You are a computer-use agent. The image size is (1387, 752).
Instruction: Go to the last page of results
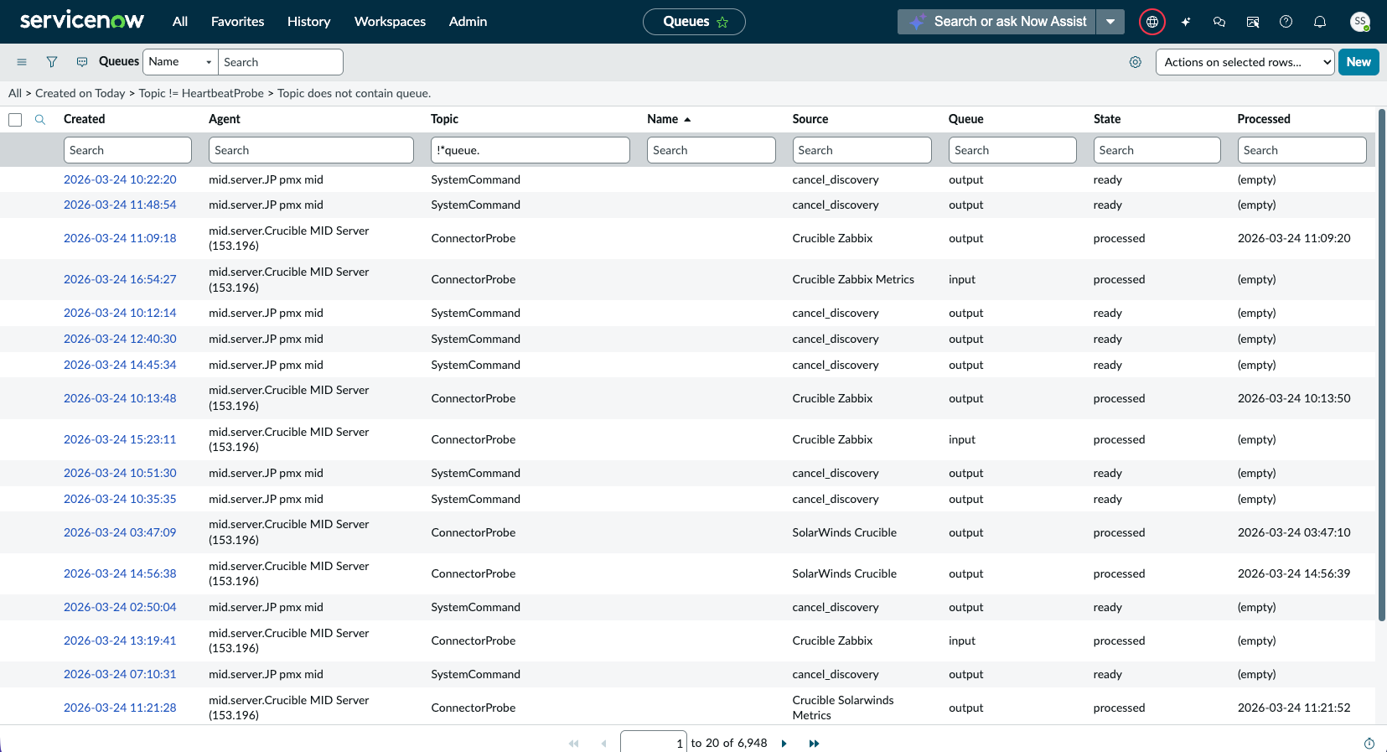coord(814,743)
